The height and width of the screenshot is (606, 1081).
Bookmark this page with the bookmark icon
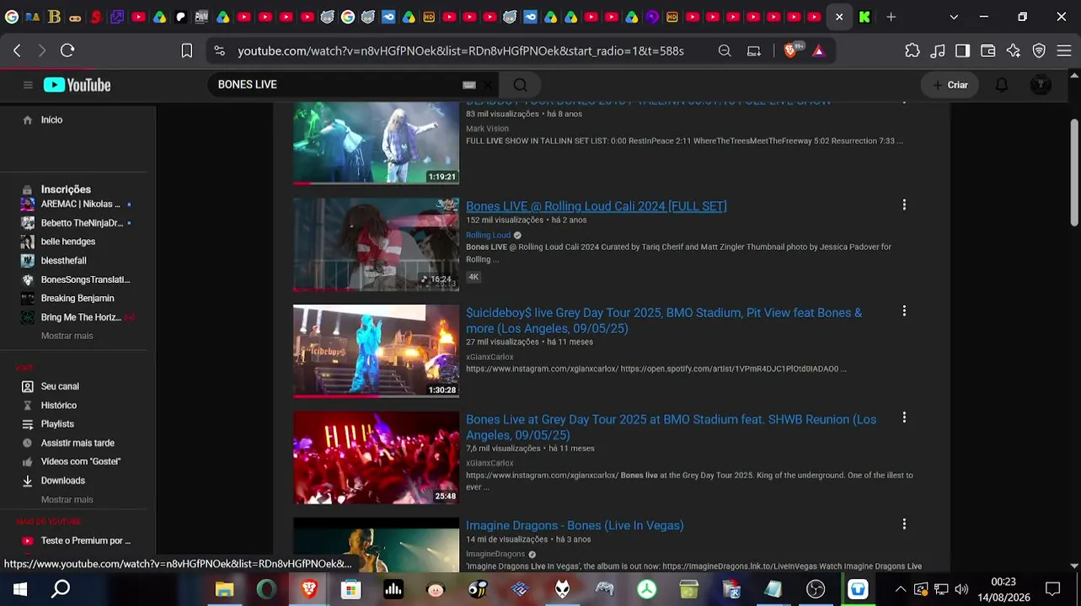pyautogui.click(x=187, y=51)
